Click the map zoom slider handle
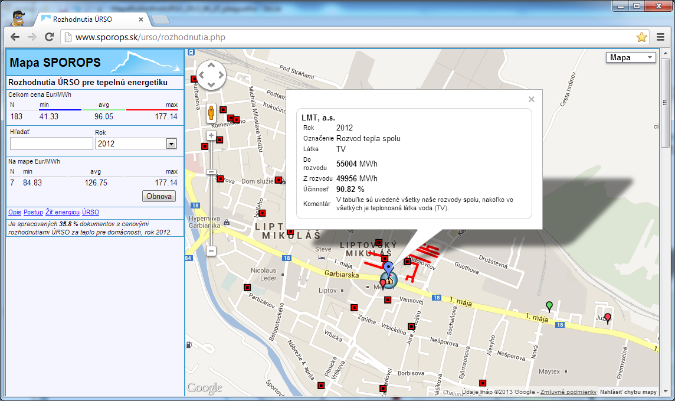 tap(211, 172)
